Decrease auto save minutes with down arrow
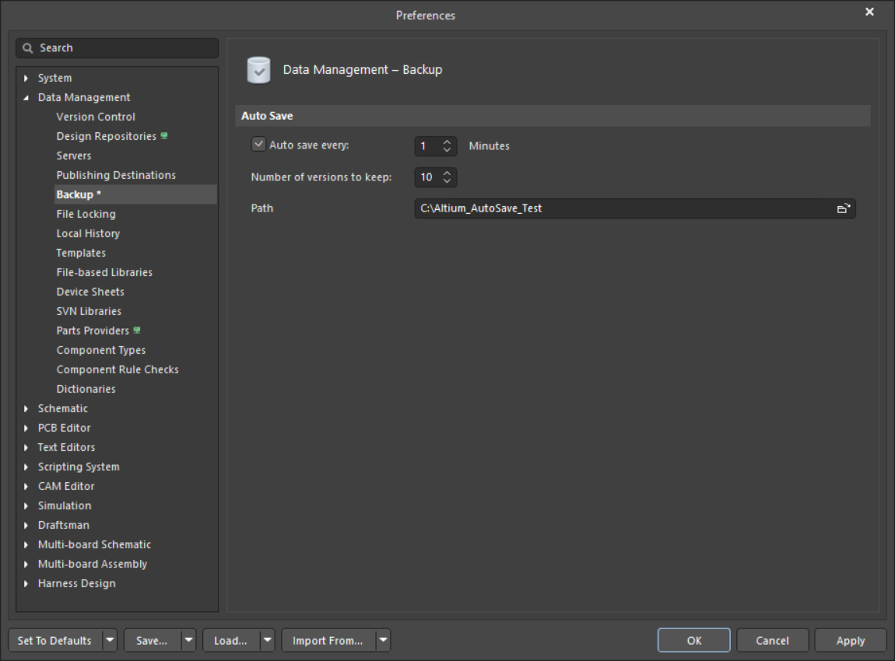This screenshot has height=661, width=895. pyautogui.click(x=447, y=150)
